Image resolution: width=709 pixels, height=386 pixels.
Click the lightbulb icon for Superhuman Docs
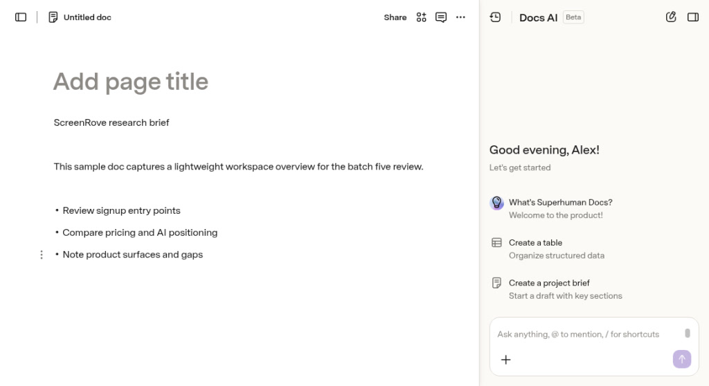pos(496,203)
